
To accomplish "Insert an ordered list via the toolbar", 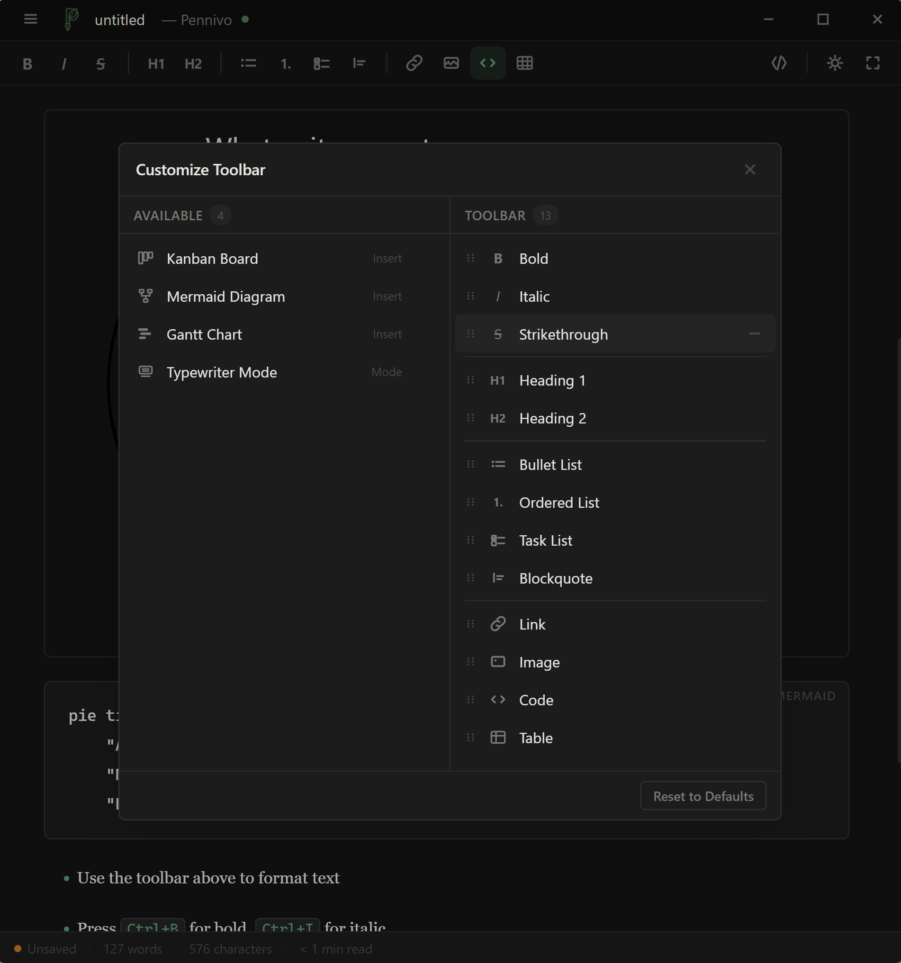I will click(286, 63).
